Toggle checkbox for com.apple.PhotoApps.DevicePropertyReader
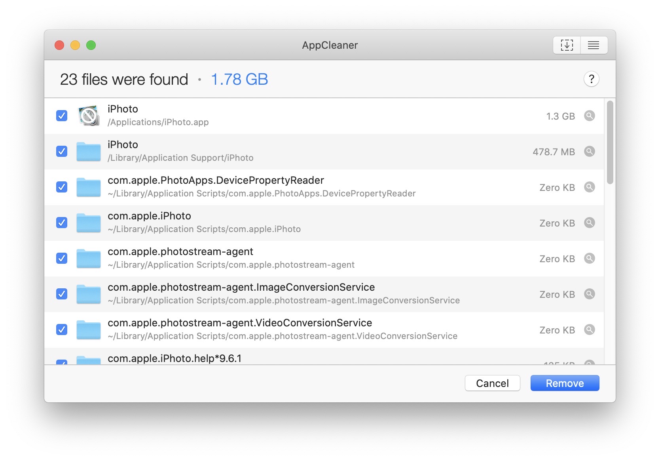The width and height of the screenshot is (660, 461). tap(62, 187)
